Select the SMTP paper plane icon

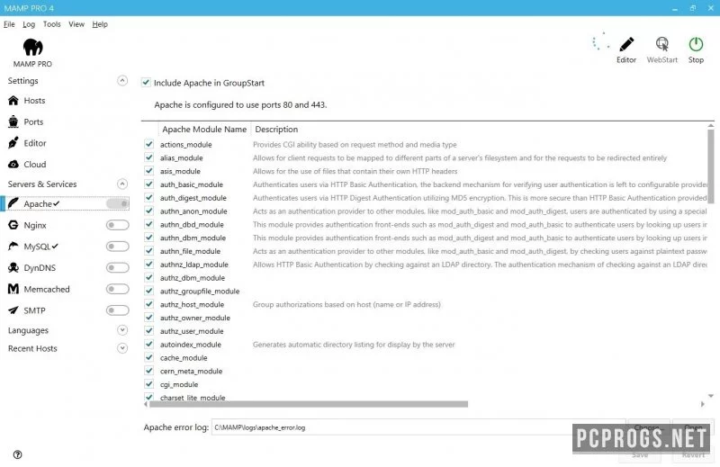click(x=13, y=310)
